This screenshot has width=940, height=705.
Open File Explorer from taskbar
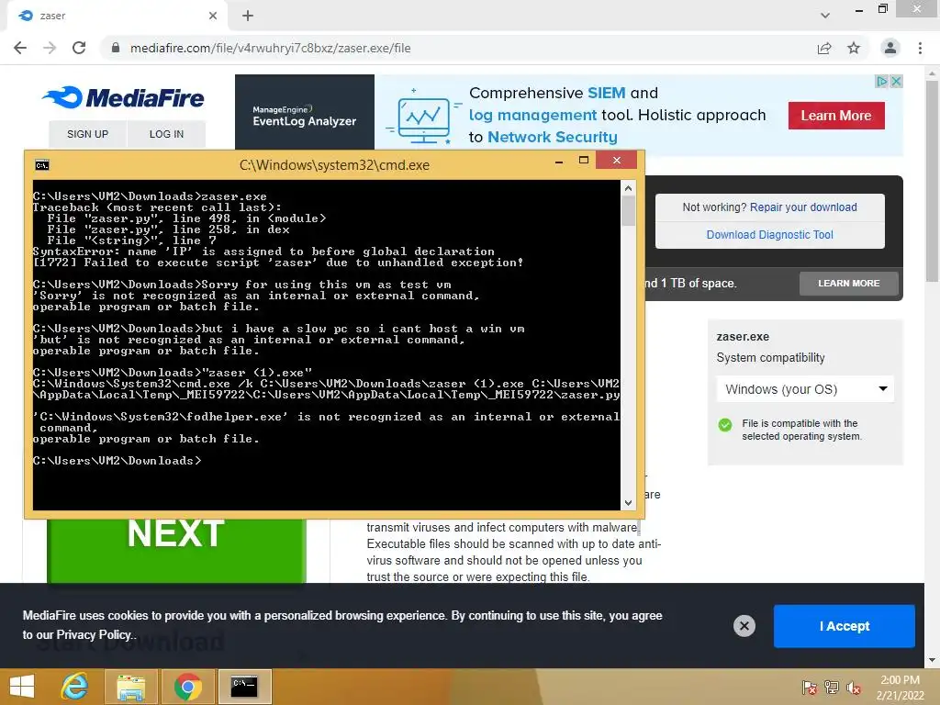131,687
